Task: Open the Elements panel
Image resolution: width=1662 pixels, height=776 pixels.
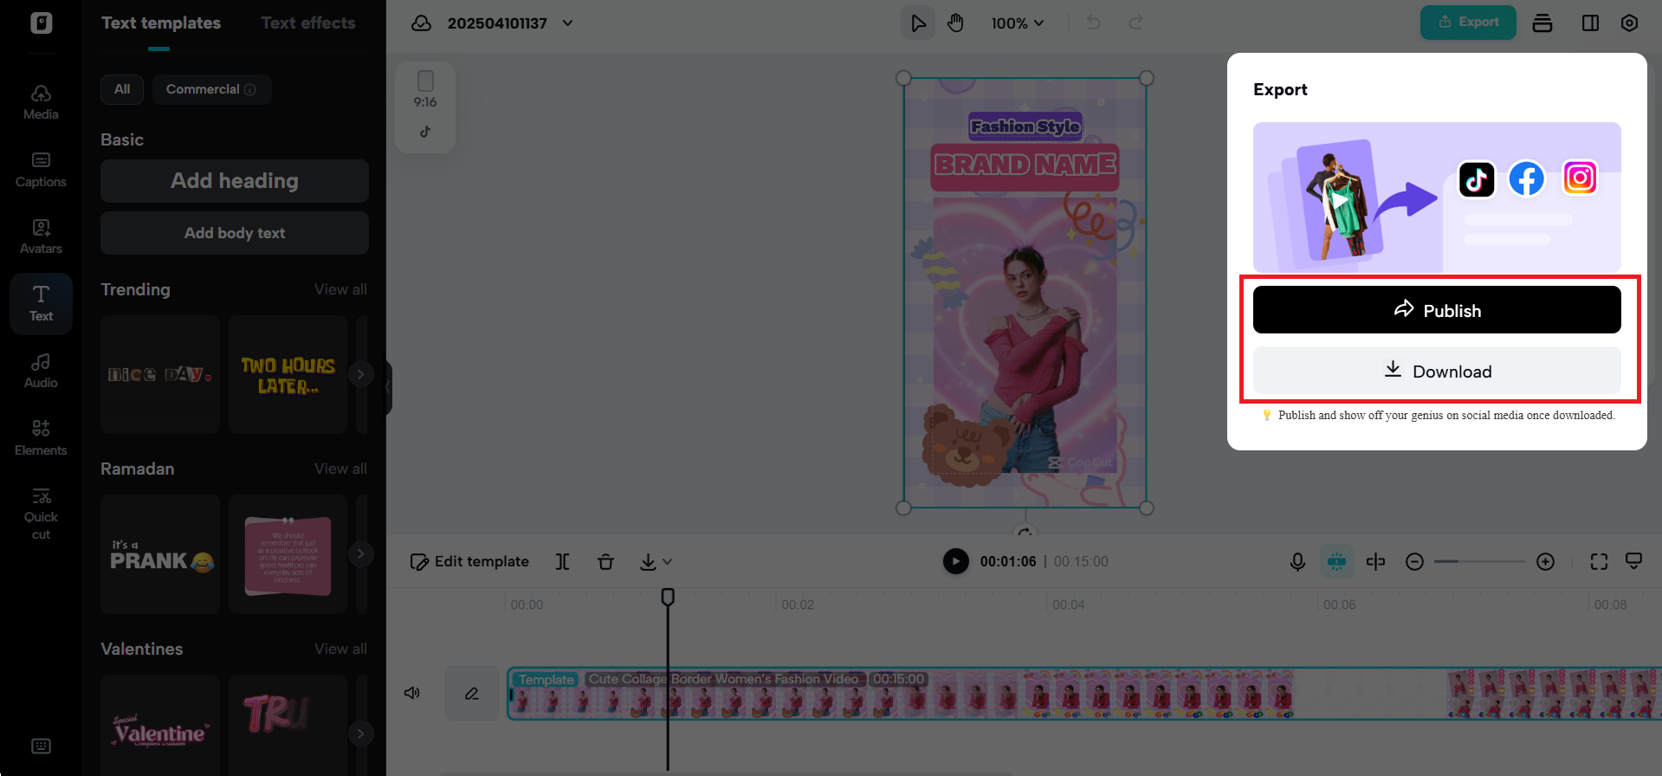Action: (41, 438)
